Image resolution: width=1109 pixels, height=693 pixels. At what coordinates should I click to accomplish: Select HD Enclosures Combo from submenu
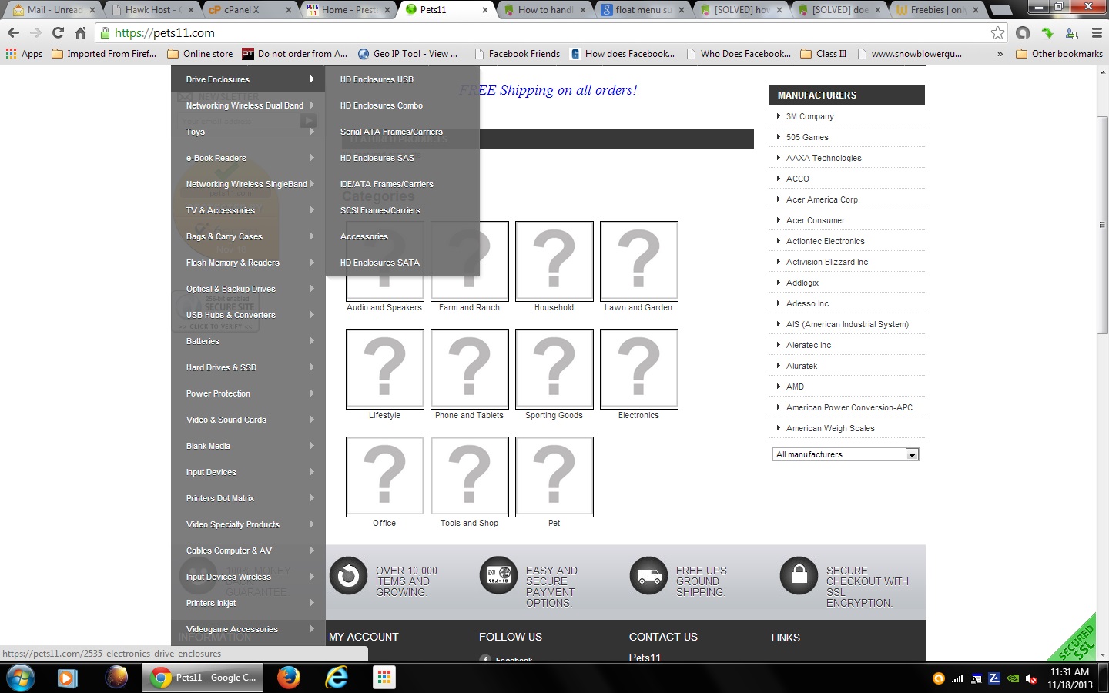[381, 105]
